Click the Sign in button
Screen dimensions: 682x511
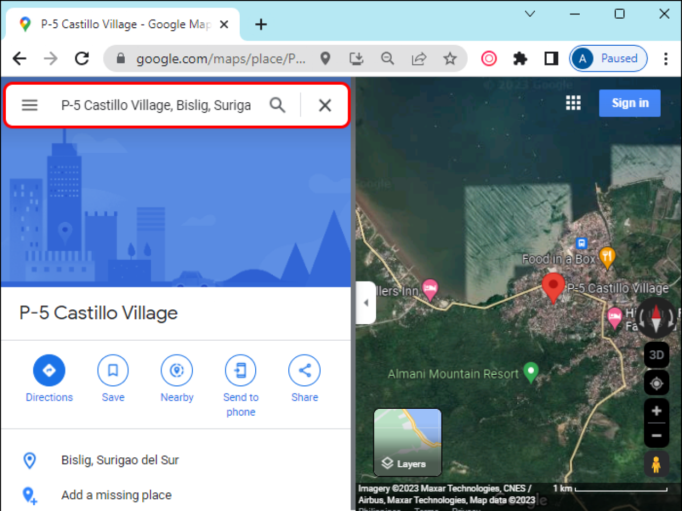(x=630, y=103)
